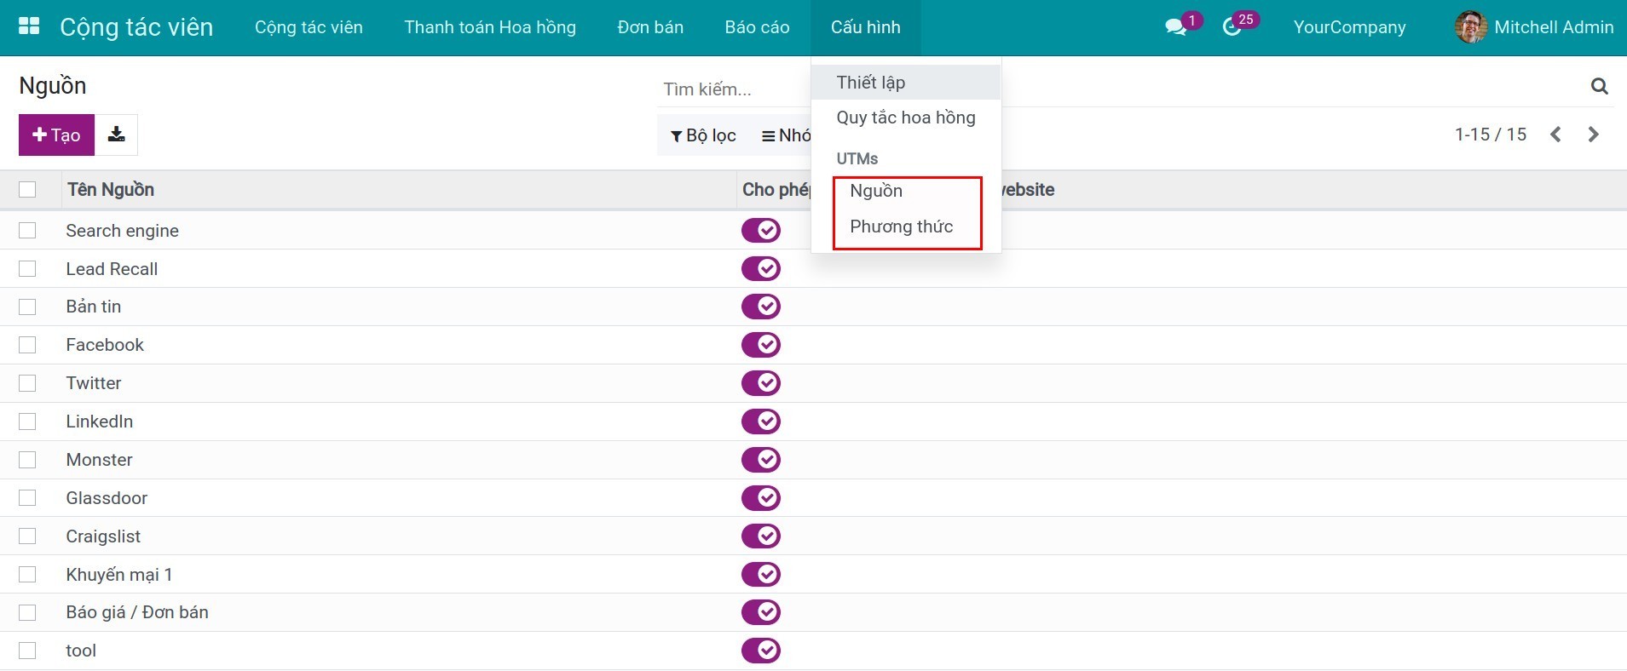1627x671 pixels.
Task: Focus the Tìm kiếm search field
Action: tap(733, 89)
